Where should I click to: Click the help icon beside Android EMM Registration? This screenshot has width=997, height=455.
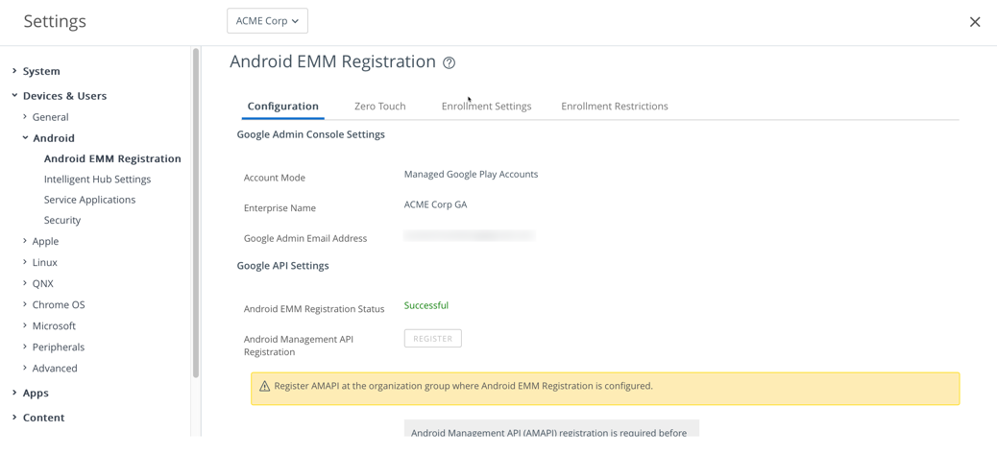pyautogui.click(x=449, y=63)
